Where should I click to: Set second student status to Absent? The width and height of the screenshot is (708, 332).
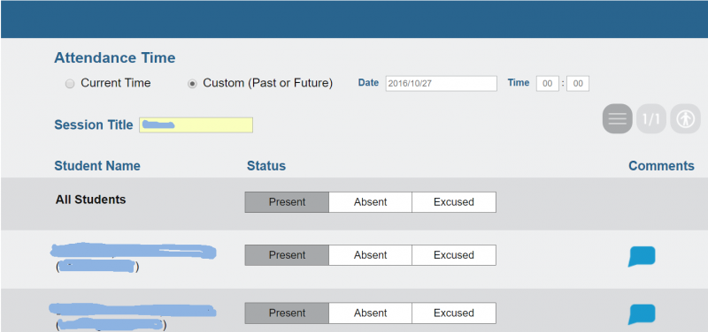370,313
